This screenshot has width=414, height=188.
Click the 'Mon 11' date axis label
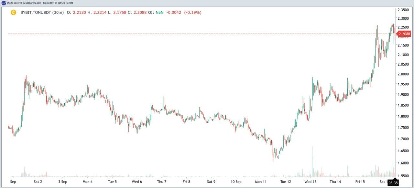pyautogui.click(x=261, y=182)
